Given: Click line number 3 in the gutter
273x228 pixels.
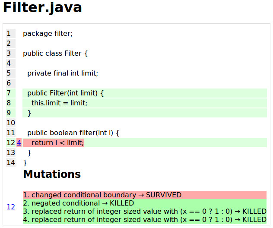Looking at the screenshot, I should (x=9, y=54).
